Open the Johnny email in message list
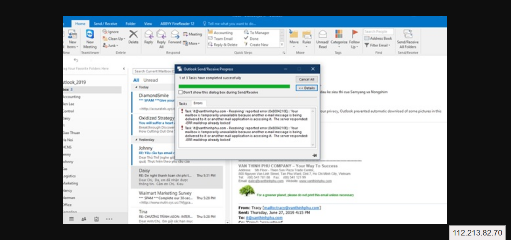Image resolution: width=511 pixels, height=240 pixels. coord(154,154)
